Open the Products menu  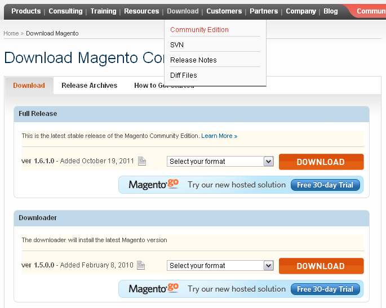tap(26, 11)
